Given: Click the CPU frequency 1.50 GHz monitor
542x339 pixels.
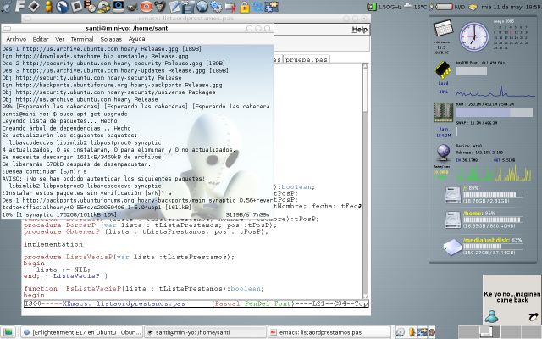Looking at the screenshot, I should coord(384,7).
